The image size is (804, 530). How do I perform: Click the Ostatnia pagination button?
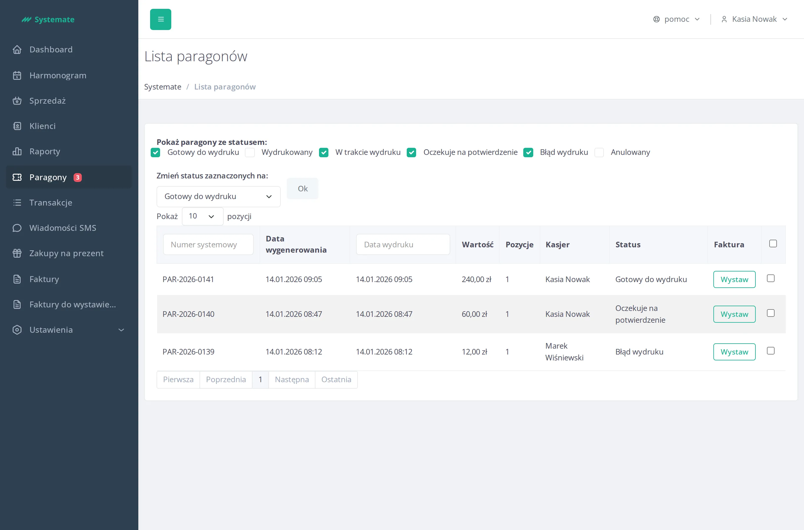(x=336, y=380)
